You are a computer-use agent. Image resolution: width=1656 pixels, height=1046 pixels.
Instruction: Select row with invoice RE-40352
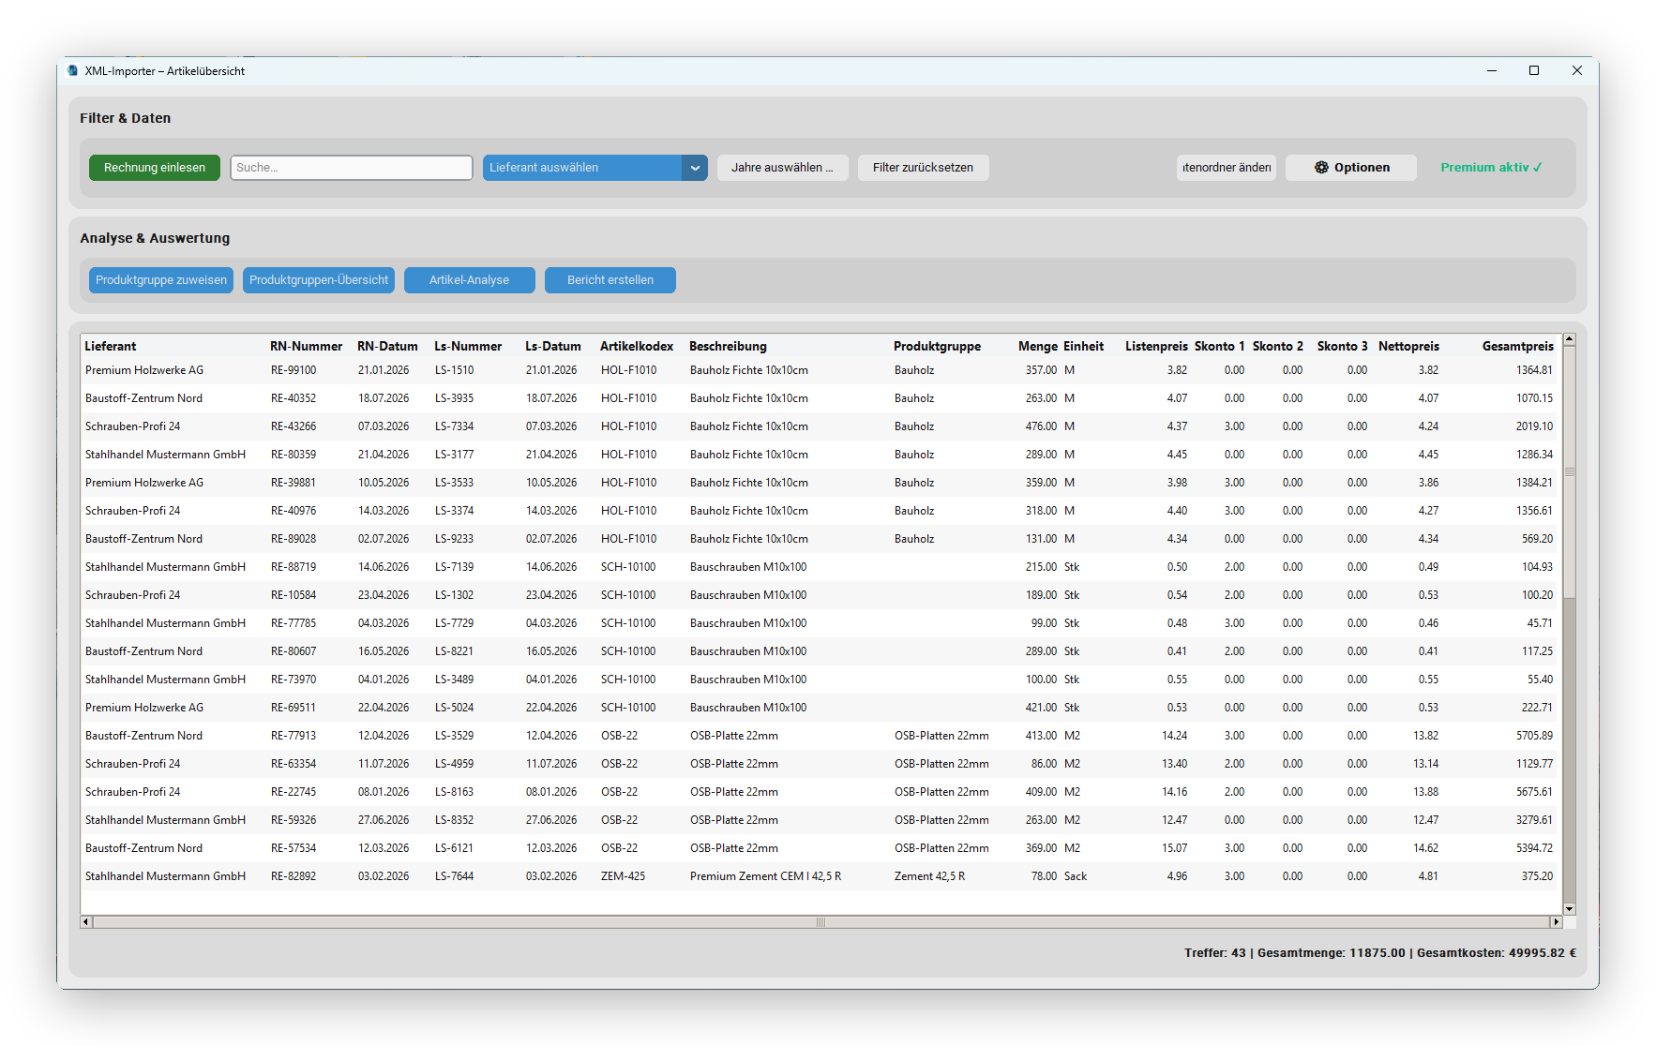point(819,398)
